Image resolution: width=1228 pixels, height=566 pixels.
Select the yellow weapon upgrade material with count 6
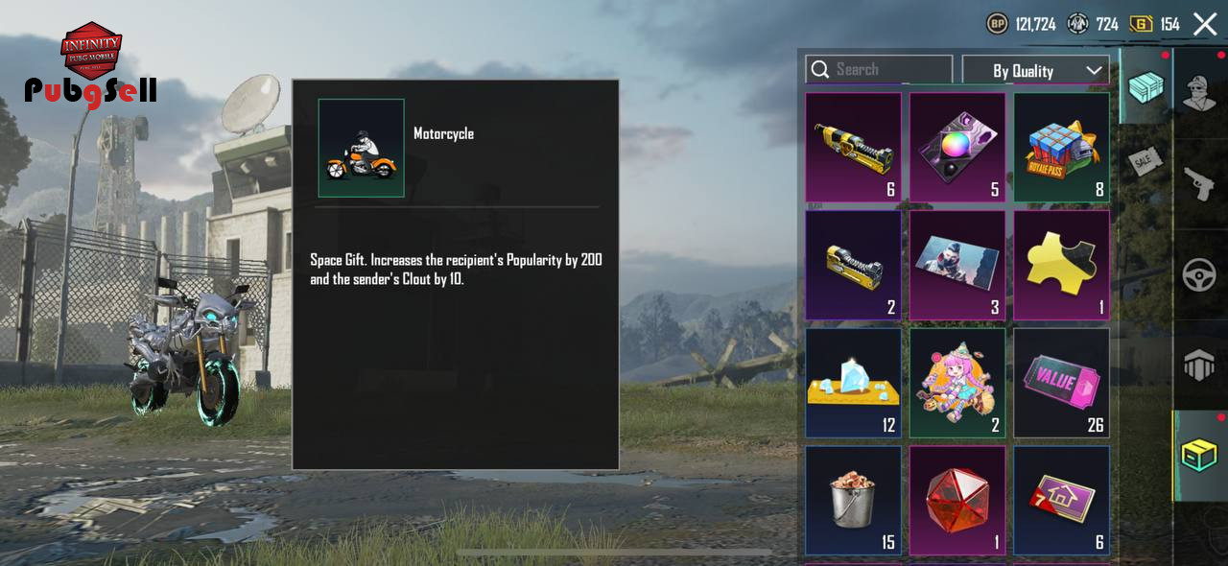click(853, 148)
